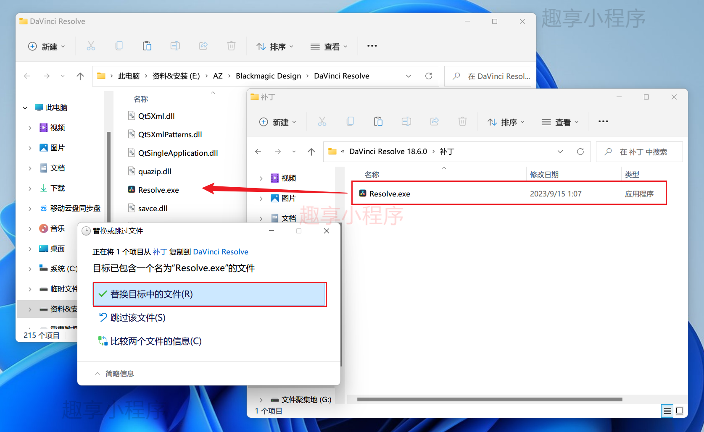Click AZ breadcrumb segment
704x432 pixels.
[x=218, y=76]
